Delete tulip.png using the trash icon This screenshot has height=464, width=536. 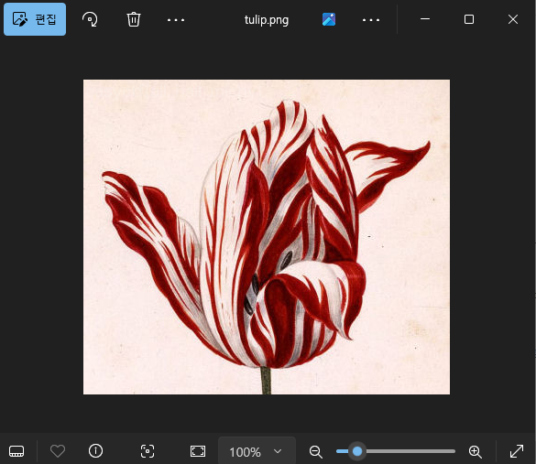click(x=134, y=19)
